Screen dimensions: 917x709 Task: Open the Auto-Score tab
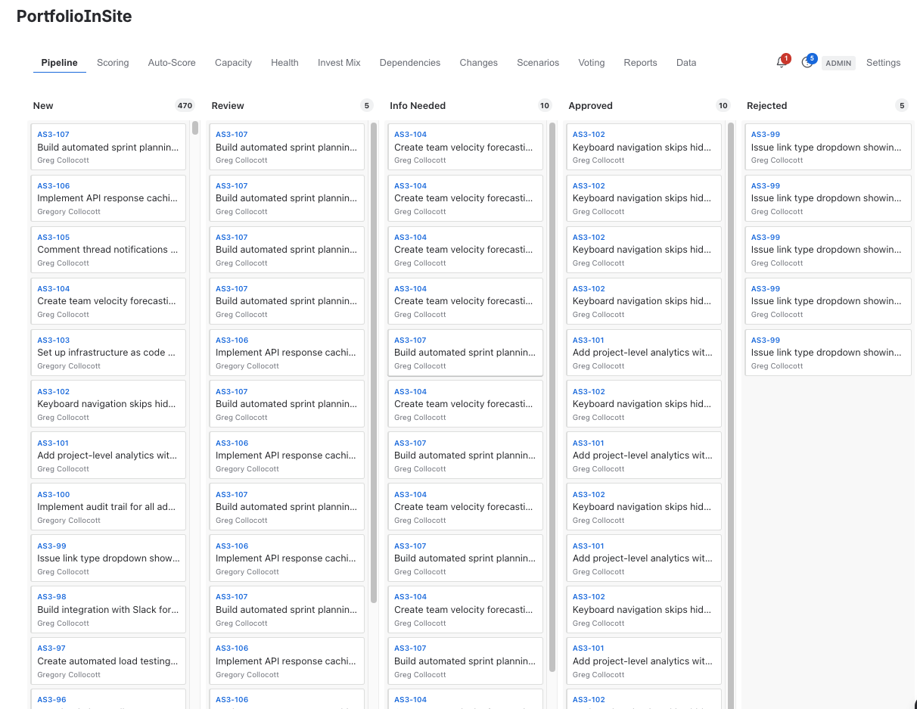coord(172,63)
